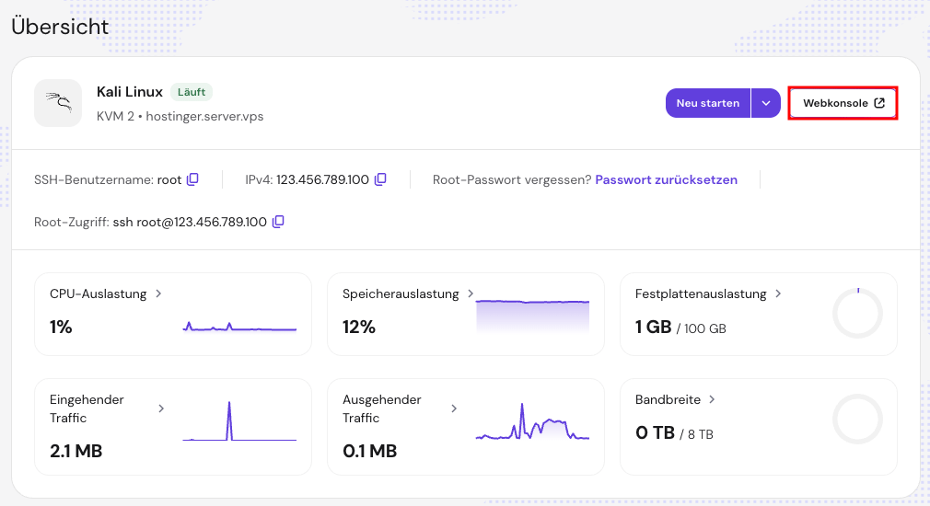This screenshot has width=930, height=506.
Task: Click the Läuft status badge
Action: pyautogui.click(x=192, y=92)
